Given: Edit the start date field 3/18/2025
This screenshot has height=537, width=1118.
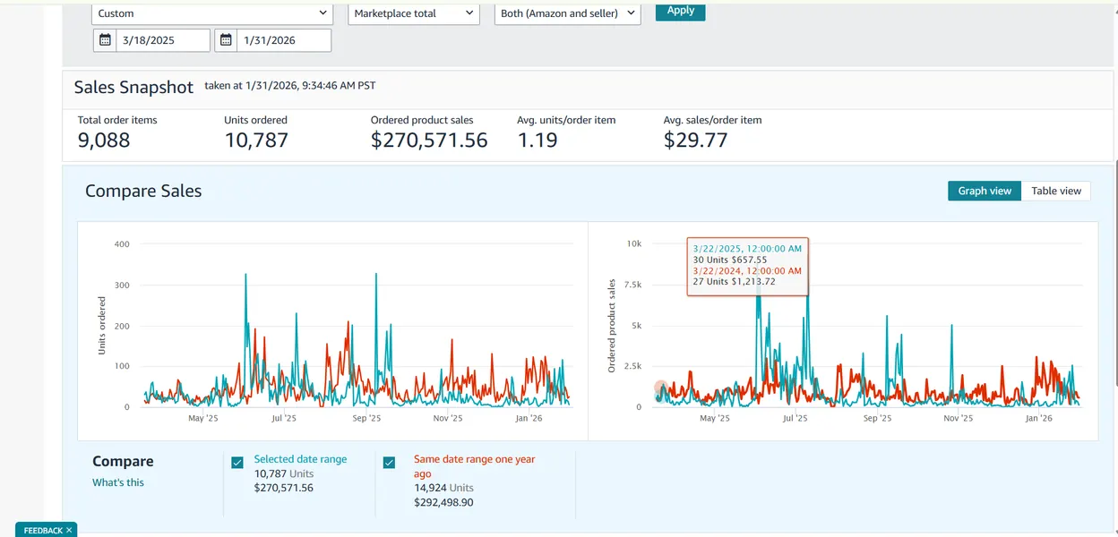Looking at the screenshot, I should pos(163,40).
